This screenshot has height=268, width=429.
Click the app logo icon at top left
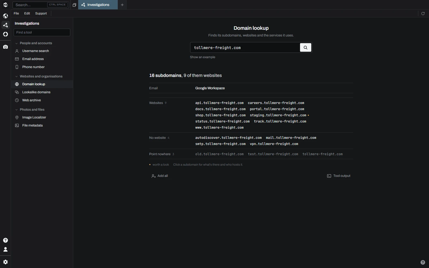coord(5,5)
